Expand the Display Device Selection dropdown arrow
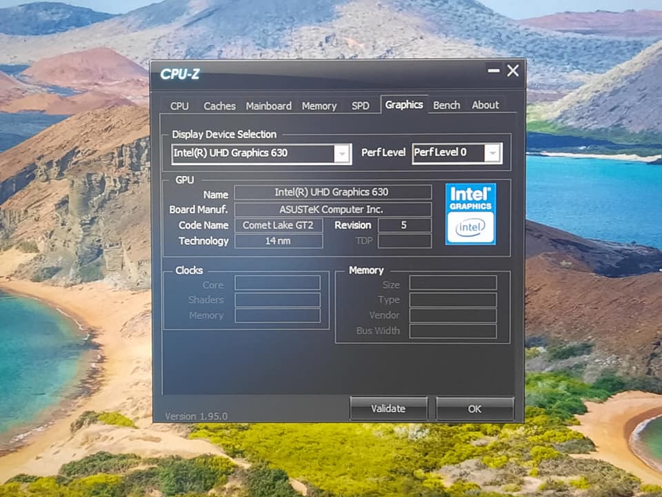The image size is (662, 497). pyautogui.click(x=341, y=153)
